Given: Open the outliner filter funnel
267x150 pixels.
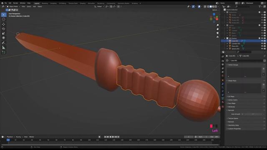Looking at the screenshot, I should point(260,7).
